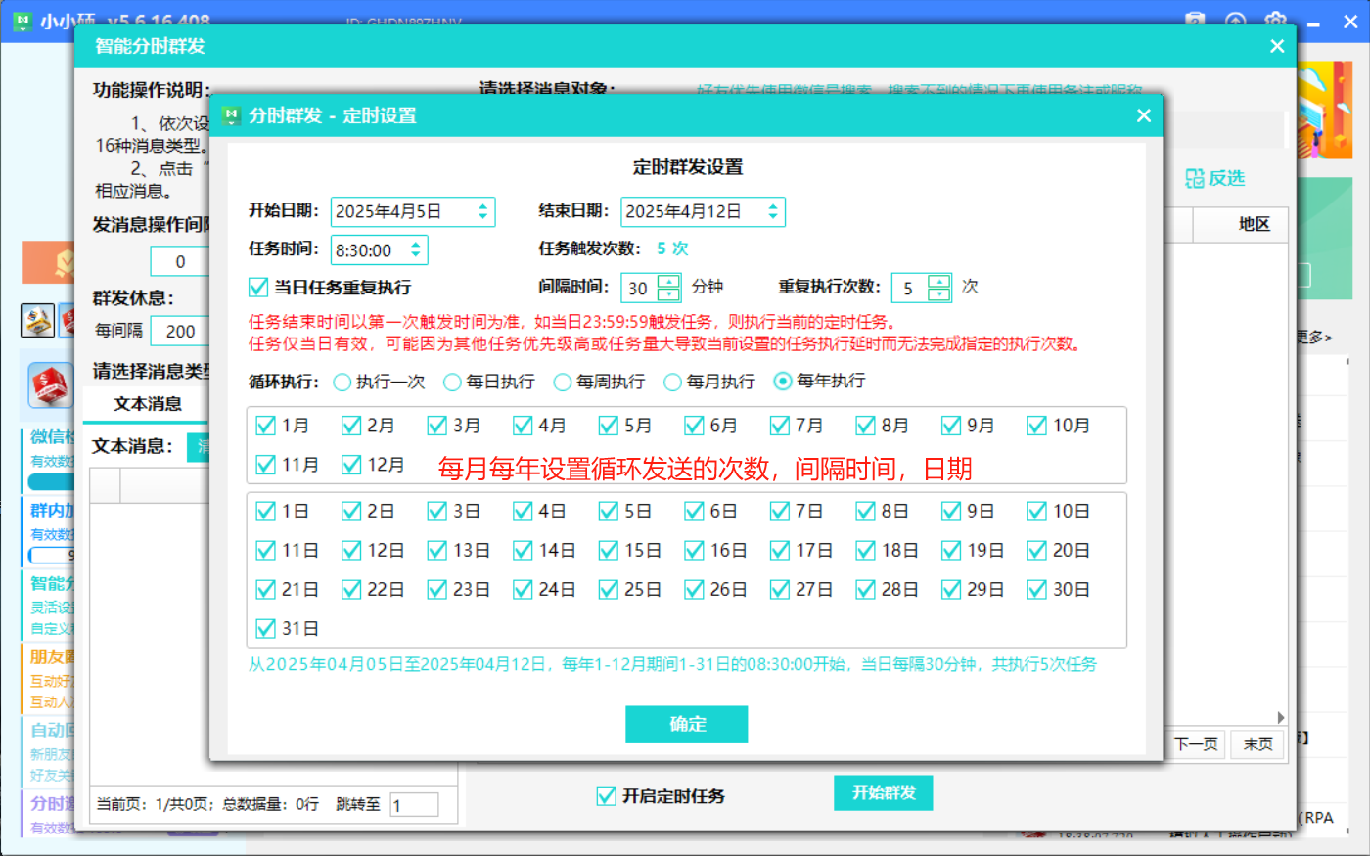Uncheck the 12月 month checkbox

point(351,465)
